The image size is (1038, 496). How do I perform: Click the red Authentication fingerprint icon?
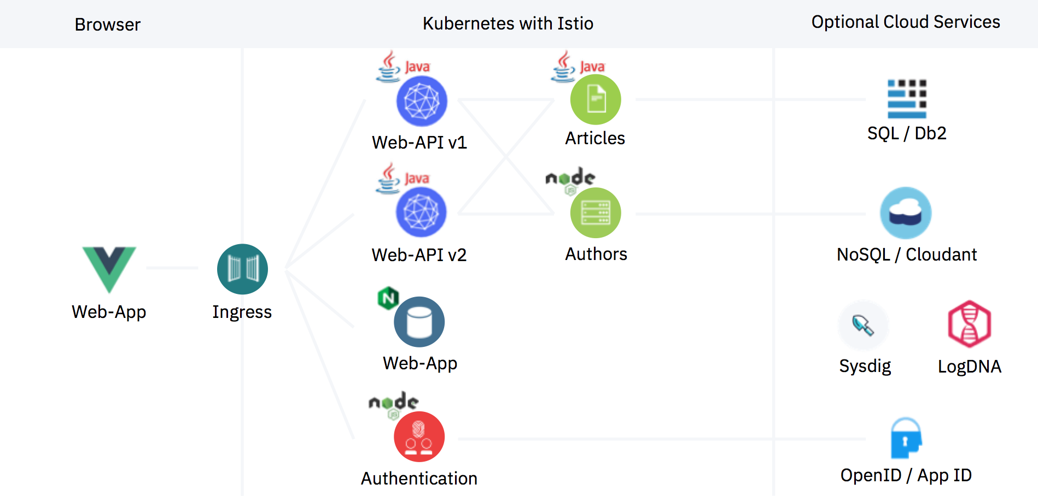[x=419, y=436]
